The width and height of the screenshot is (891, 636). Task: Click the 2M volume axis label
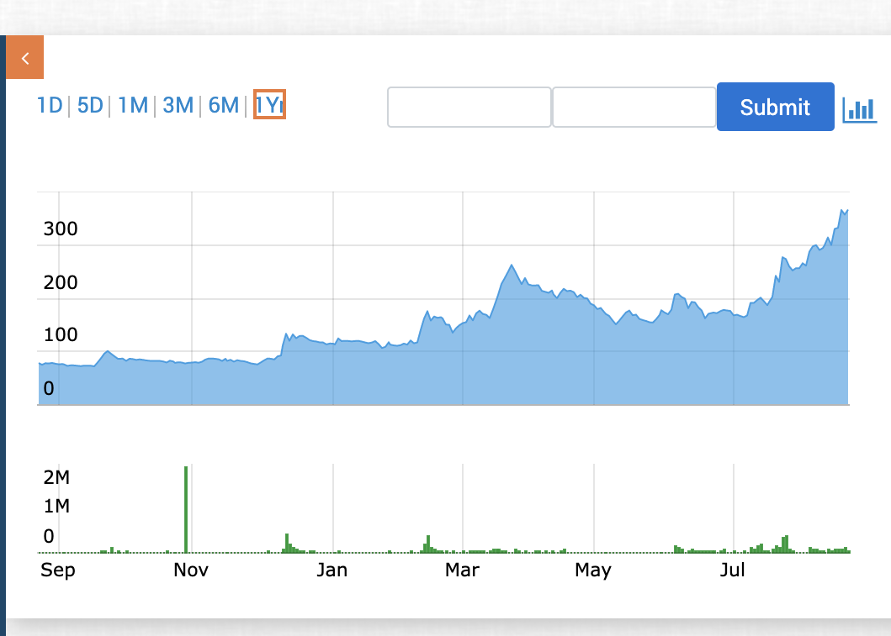[56, 478]
